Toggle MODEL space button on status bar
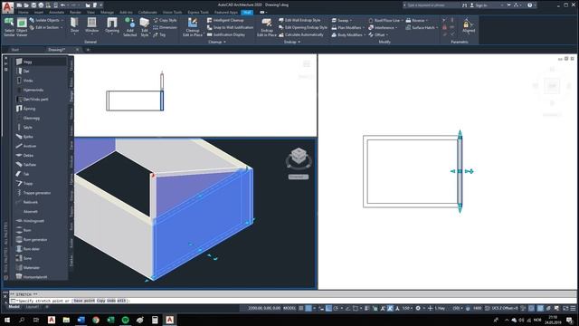The image size is (579, 326). click(289, 308)
